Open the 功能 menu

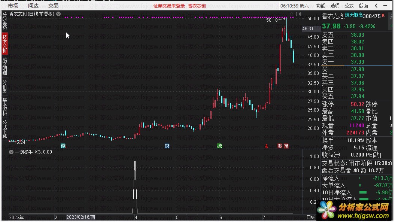(320, 6)
